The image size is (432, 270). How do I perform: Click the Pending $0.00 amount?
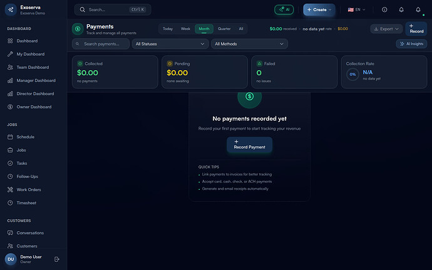(177, 73)
